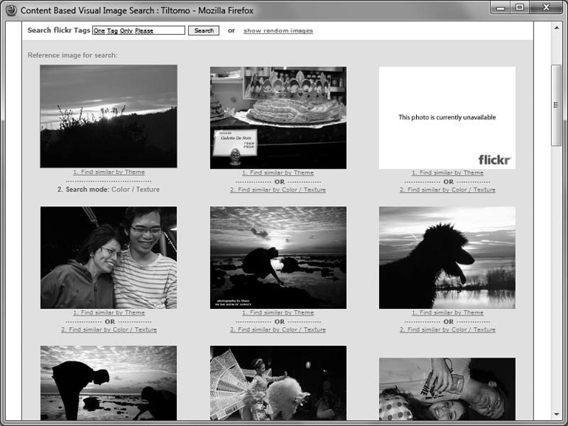Click the bending man silhouette thumbnail
This screenshot has width=568, height=426.
click(108, 383)
